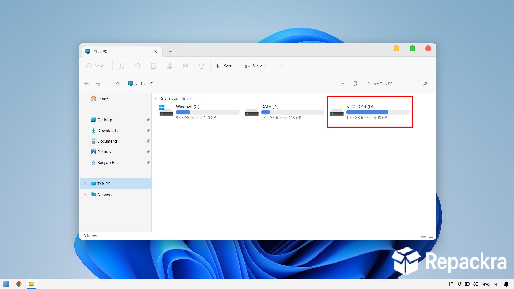Unpin Desktop using its pin icon
The height and width of the screenshot is (289, 514).
click(x=148, y=120)
